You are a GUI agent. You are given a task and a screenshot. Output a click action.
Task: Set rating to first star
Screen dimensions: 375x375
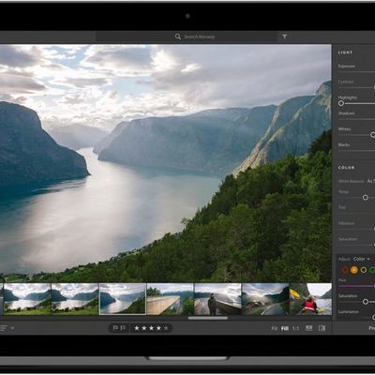[137, 328]
